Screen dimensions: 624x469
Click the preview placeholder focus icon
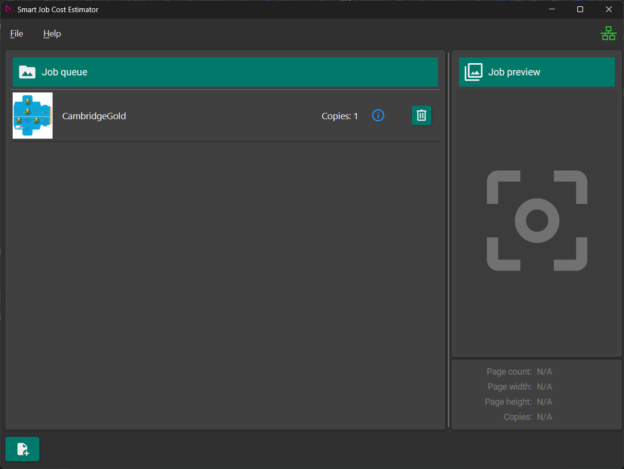537,220
